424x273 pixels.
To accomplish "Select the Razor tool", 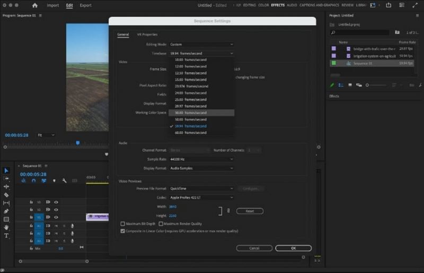I will point(6,195).
